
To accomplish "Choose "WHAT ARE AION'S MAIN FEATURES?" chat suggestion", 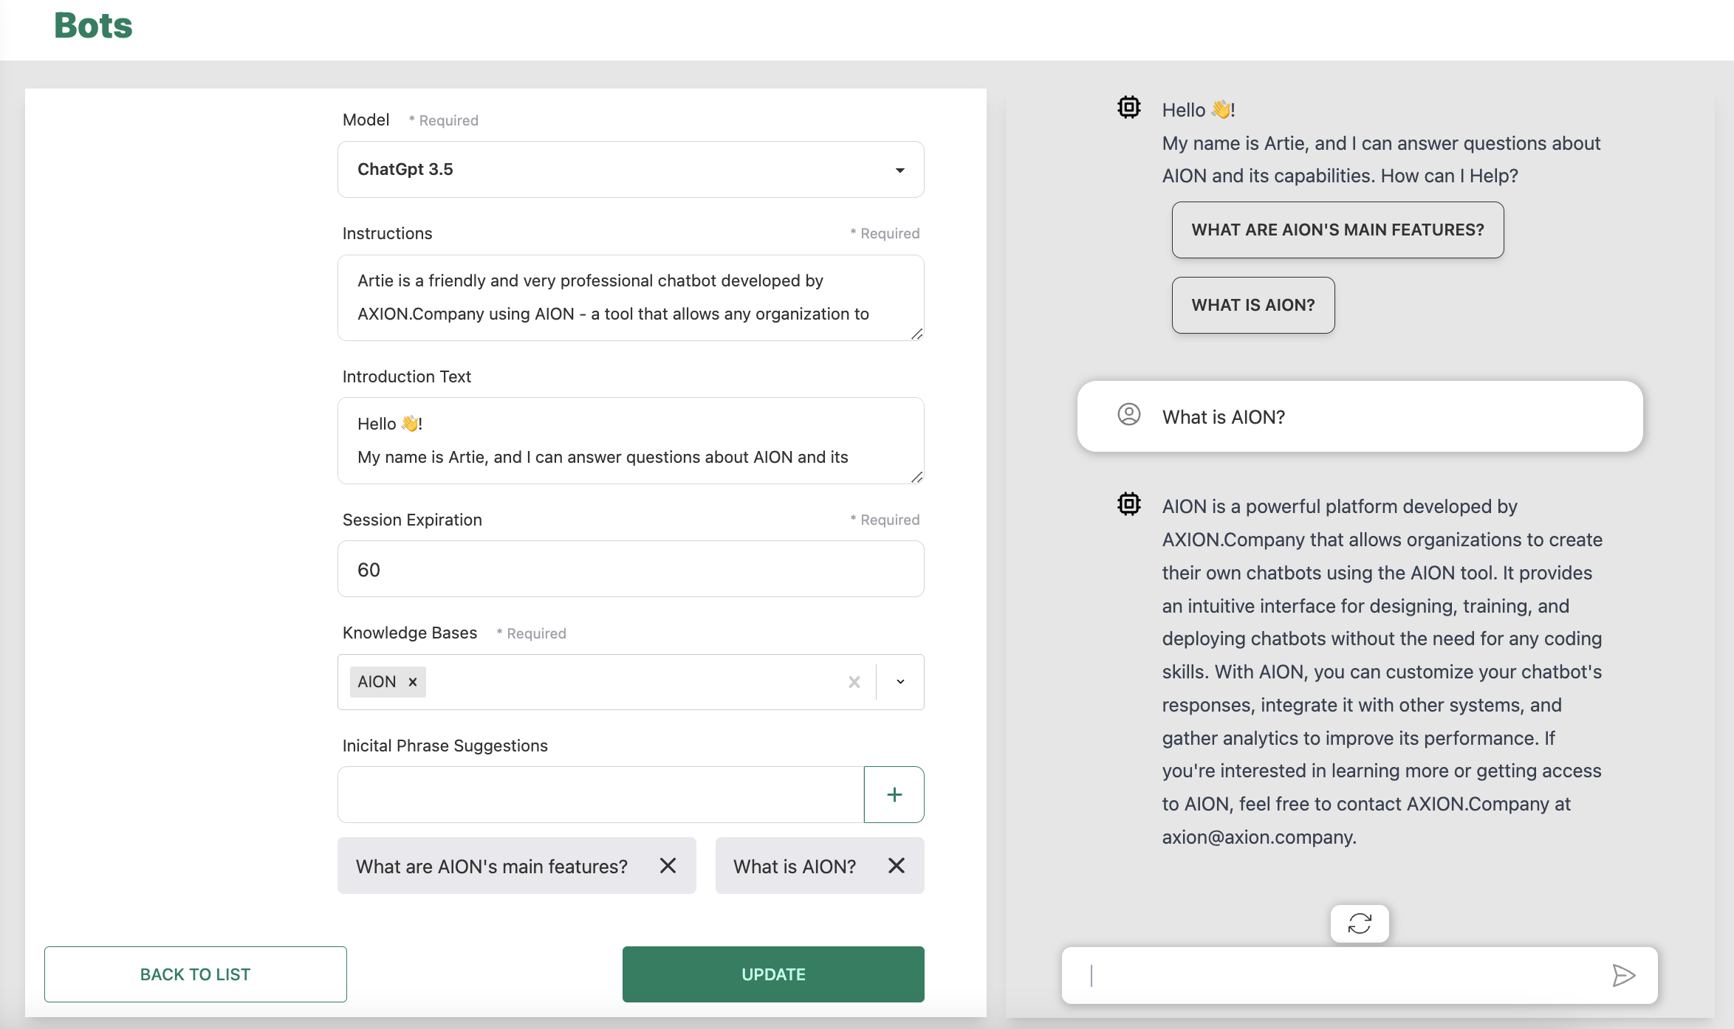I will coord(1337,230).
